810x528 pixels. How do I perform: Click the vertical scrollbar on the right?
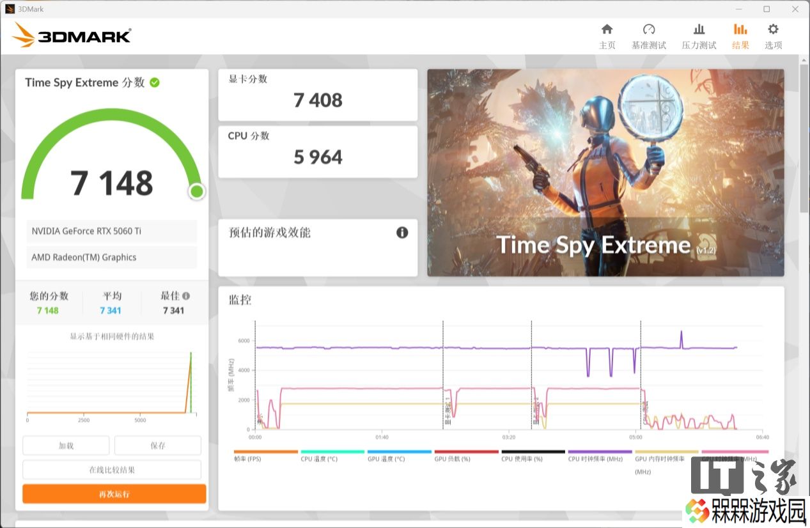tap(804, 137)
